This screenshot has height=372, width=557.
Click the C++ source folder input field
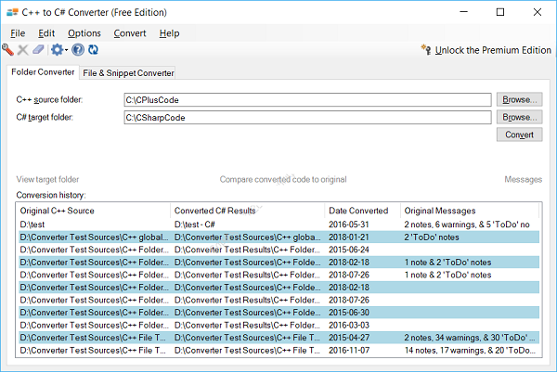[307, 100]
